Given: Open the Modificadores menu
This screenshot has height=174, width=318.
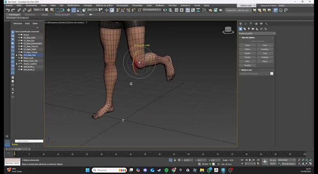Looking at the screenshot, I should click(73, 6).
